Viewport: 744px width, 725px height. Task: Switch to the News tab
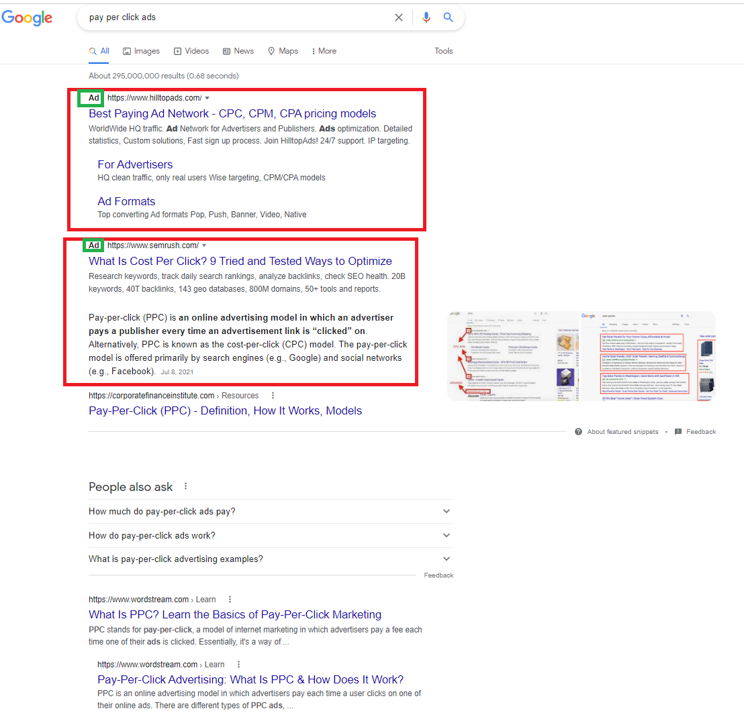click(x=238, y=51)
